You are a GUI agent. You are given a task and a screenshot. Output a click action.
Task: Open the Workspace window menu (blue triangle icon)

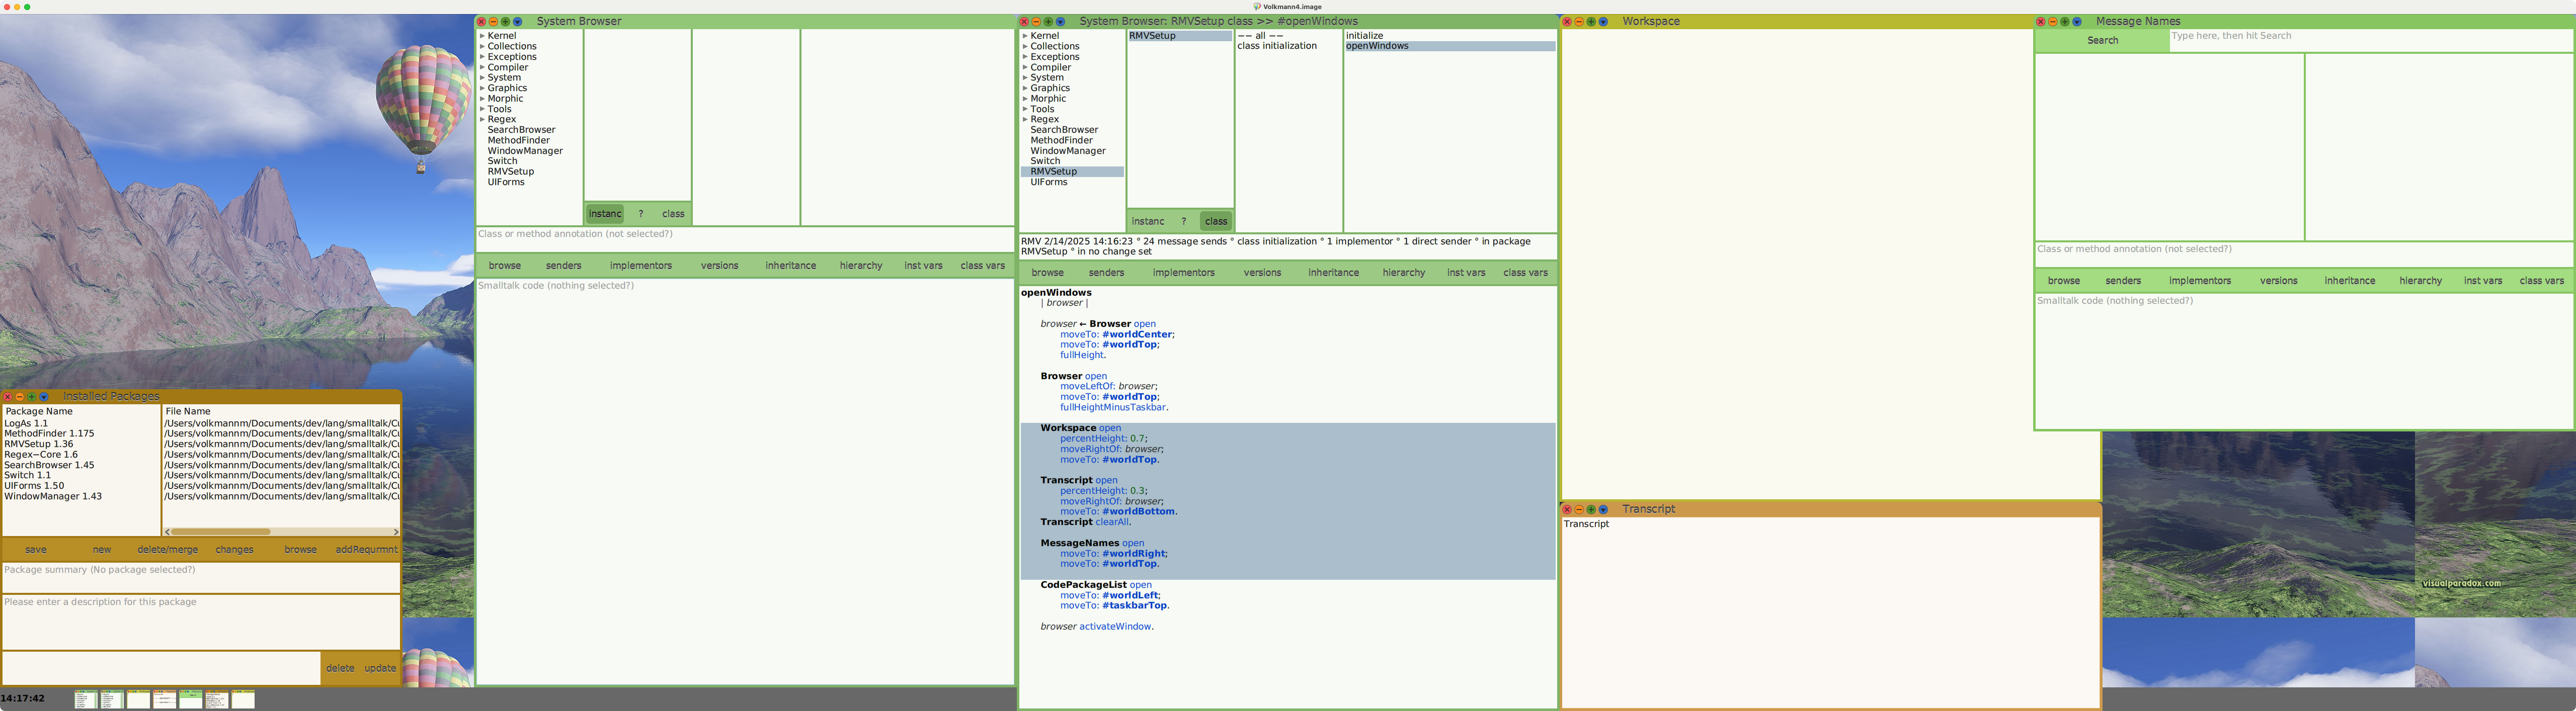point(1603,21)
